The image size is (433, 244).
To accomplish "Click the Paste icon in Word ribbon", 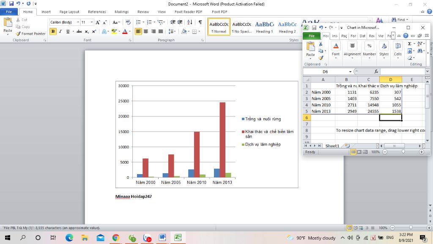I will pyautogui.click(x=8, y=23).
